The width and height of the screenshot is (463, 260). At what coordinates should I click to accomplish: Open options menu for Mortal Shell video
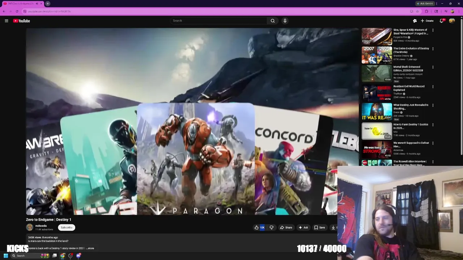pyautogui.click(x=433, y=67)
